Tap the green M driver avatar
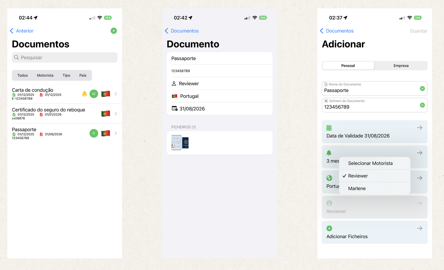 (94, 94)
